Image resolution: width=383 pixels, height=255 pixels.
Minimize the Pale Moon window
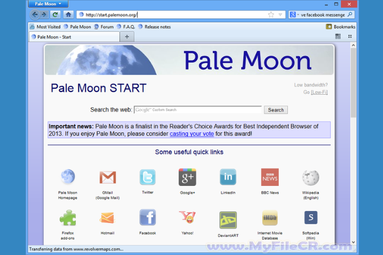326,4
